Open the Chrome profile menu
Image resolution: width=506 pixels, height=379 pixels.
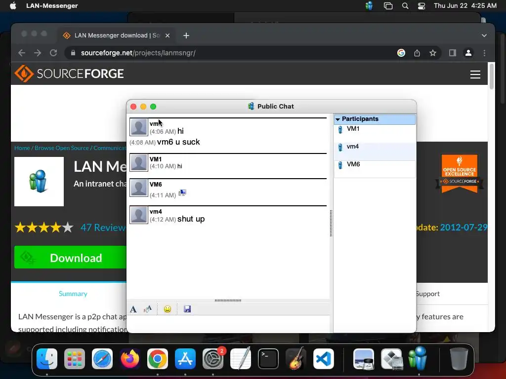(x=468, y=53)
